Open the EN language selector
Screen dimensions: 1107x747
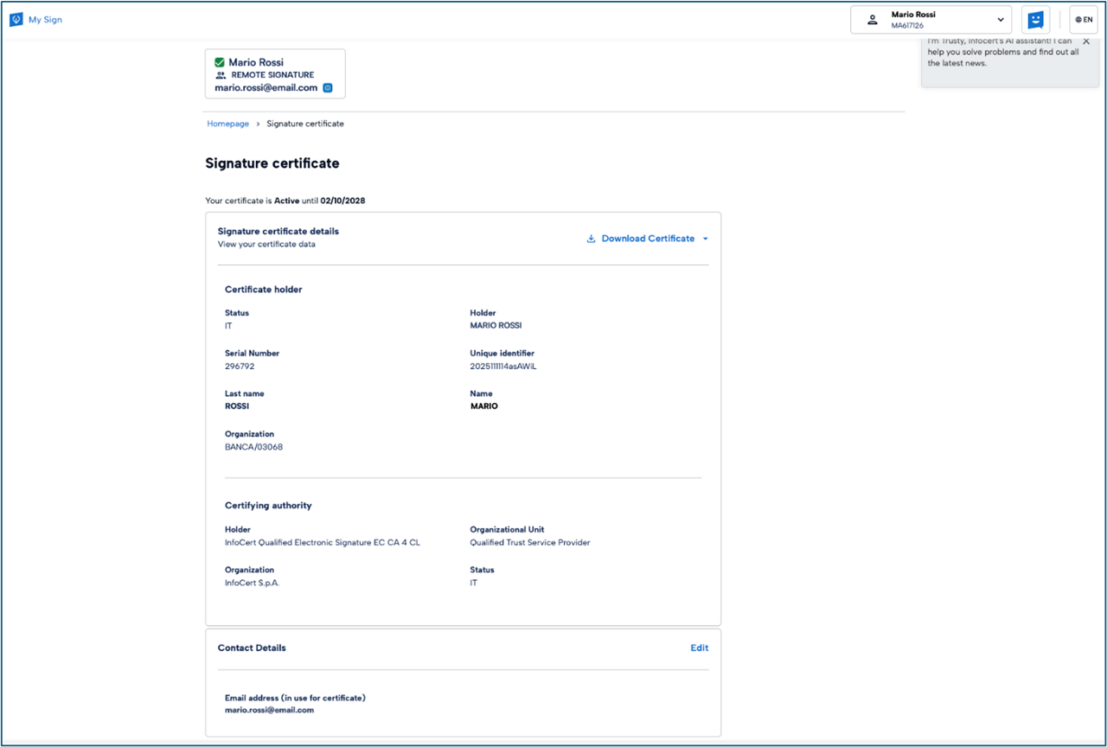1084,20
